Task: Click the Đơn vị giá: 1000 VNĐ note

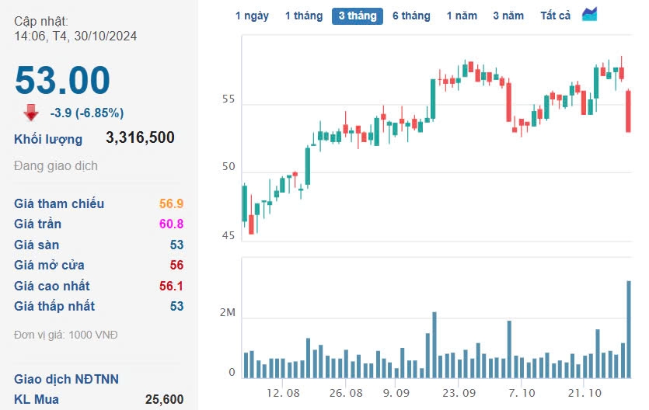Action: (66, 335)
